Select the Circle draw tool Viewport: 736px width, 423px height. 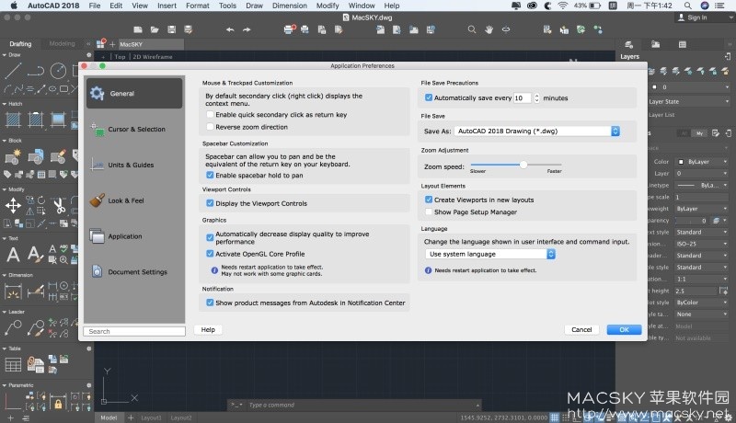[58, 71]
